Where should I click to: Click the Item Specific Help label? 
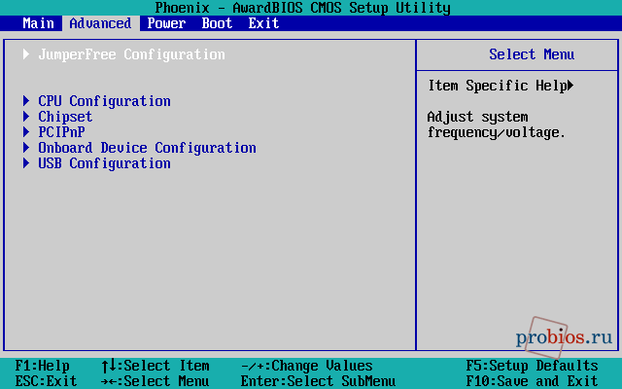(x=498, y=86)
